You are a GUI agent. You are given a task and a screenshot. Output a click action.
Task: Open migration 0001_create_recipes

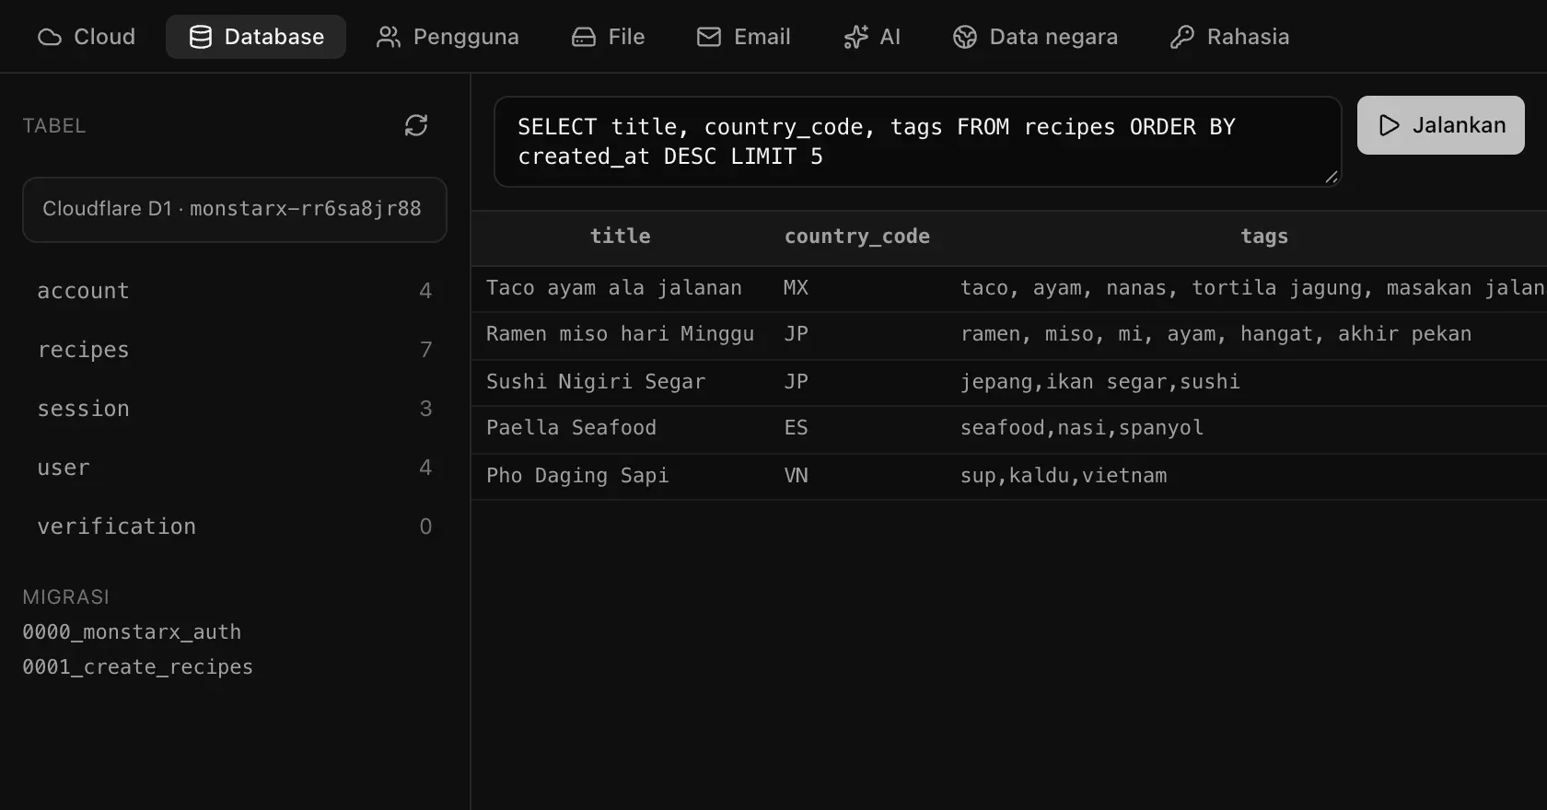137,667
